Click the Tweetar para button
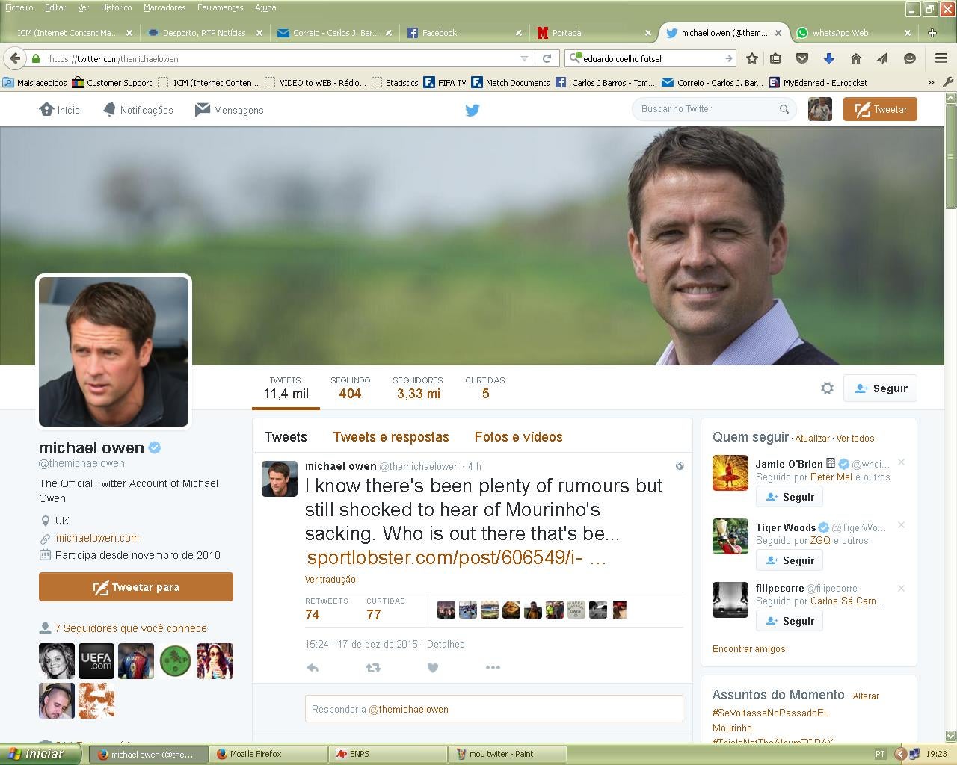This screenshot has height=765, width=957. pyautogui.click(x=136, y=587)
